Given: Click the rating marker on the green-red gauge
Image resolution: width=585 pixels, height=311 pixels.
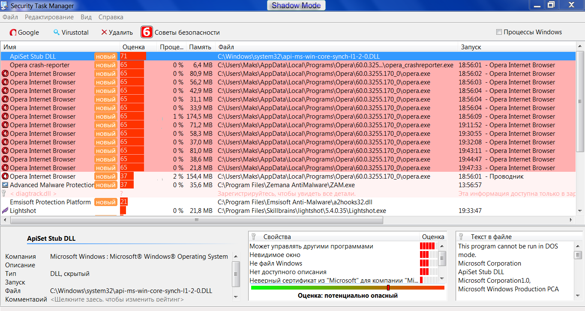Looking at the screenshot, I should 388,287.
